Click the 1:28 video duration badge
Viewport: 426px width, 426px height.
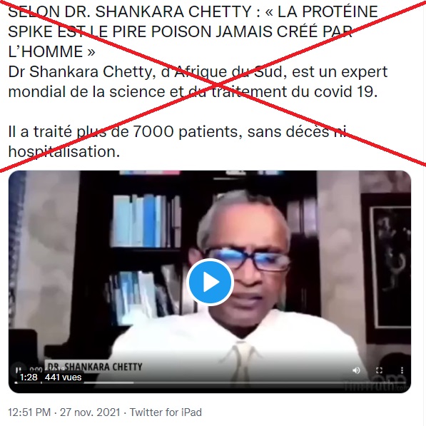pos(29,377)
